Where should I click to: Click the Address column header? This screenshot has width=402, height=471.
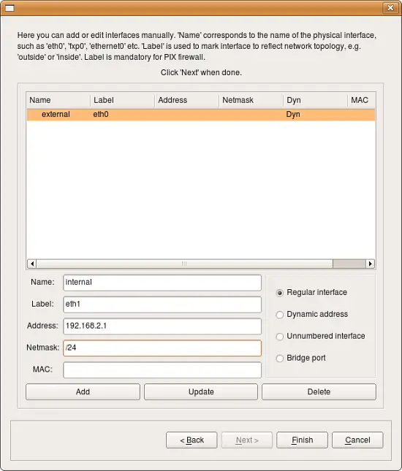187,100
